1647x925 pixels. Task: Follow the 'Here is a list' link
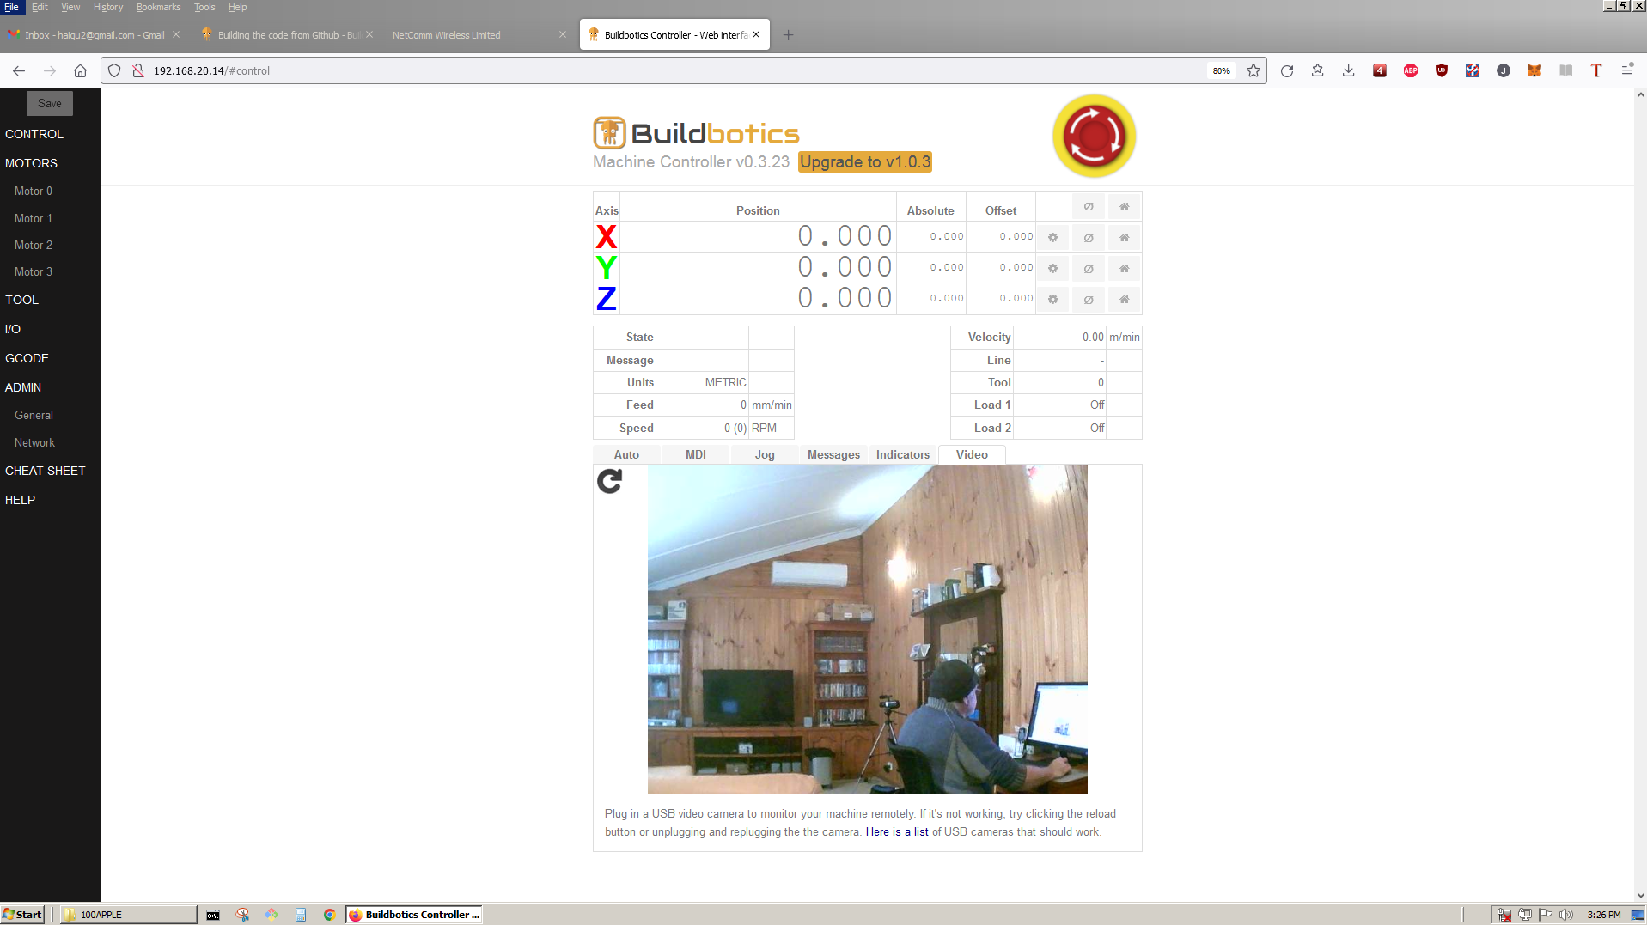pyautogui.click(x=896, y=832)
